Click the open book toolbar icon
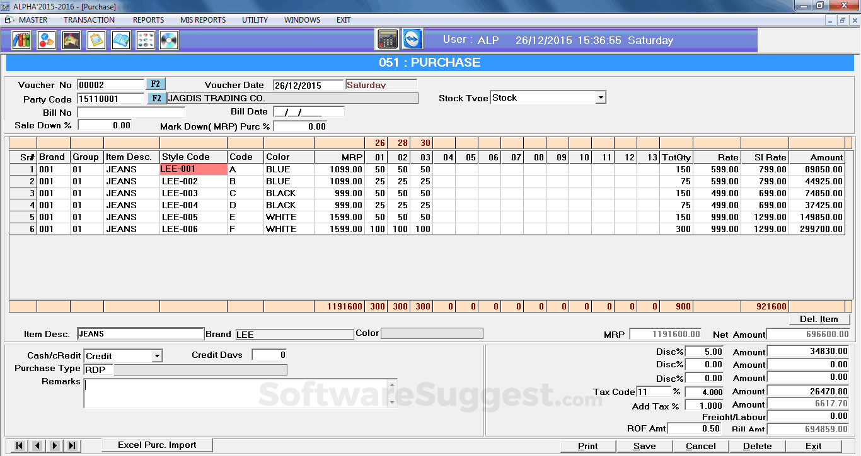 pyautogui.click(x=120, y=40)
